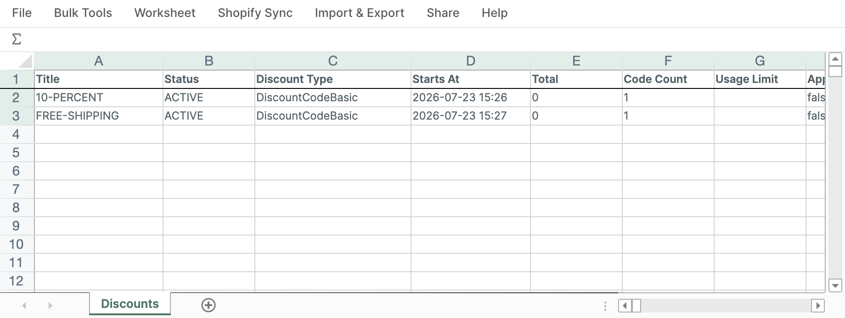Viewport: 845px width, 318px height.
Task: Select row 3 header
Action: tap(17, 116)
